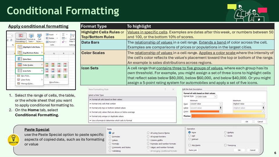The width and height of the screenshot is (279, 157).
Task: Click the Delete cells icon
Action: (47, 38)
